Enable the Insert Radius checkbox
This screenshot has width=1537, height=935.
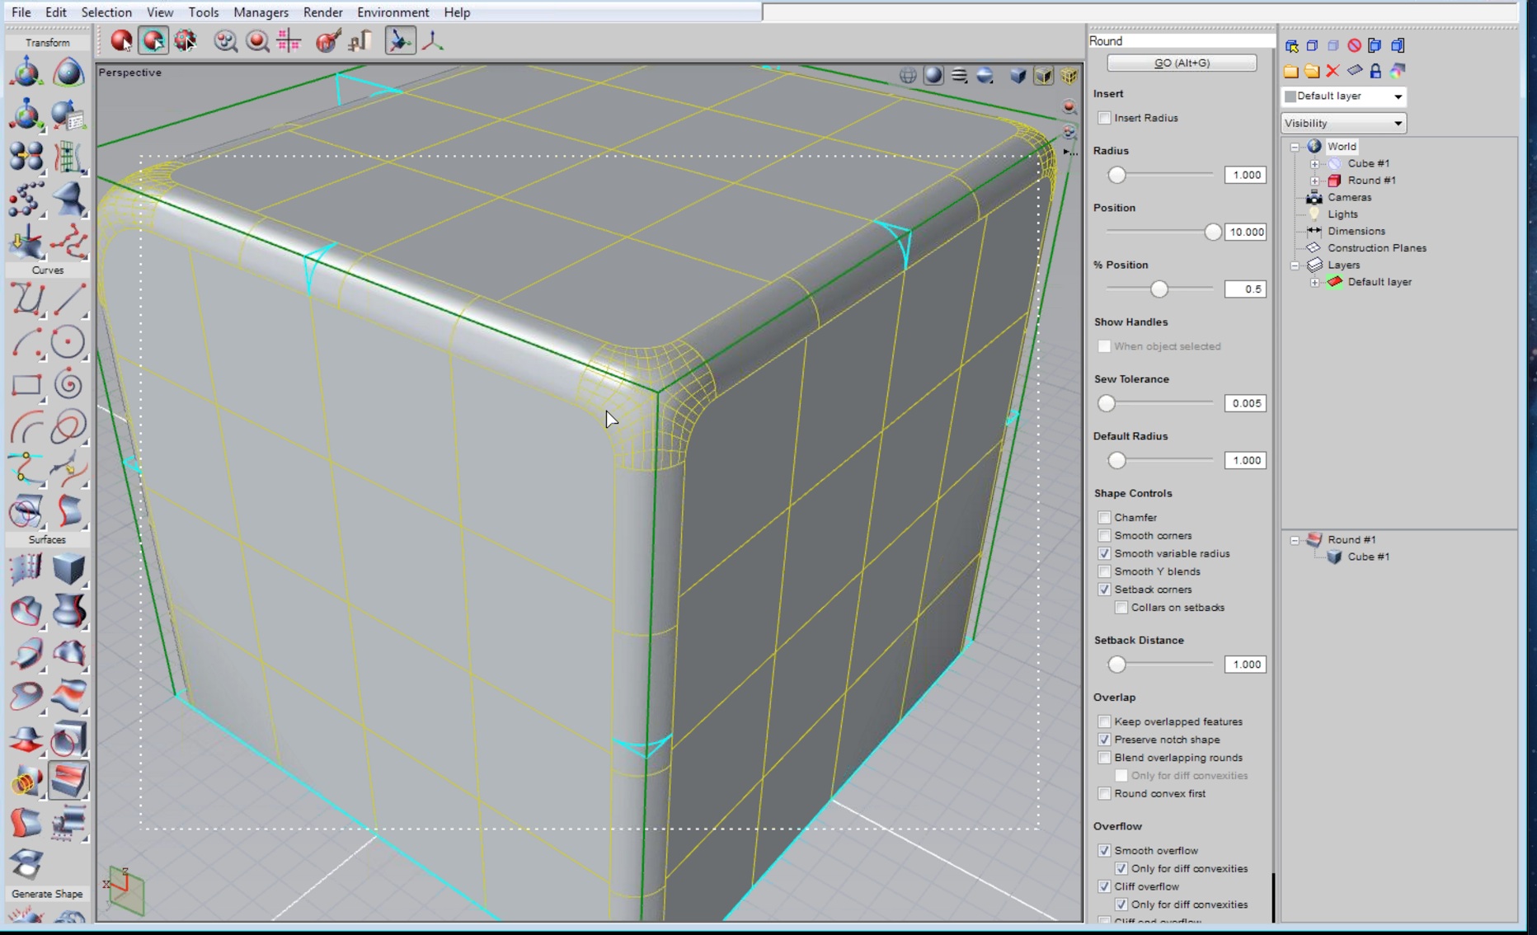1104,118
